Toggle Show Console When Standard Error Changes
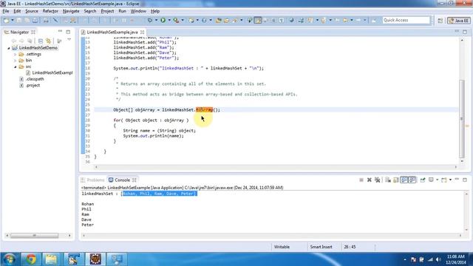Screen dimensions: 473x266 pyautogui.click(x=412, y=180)
